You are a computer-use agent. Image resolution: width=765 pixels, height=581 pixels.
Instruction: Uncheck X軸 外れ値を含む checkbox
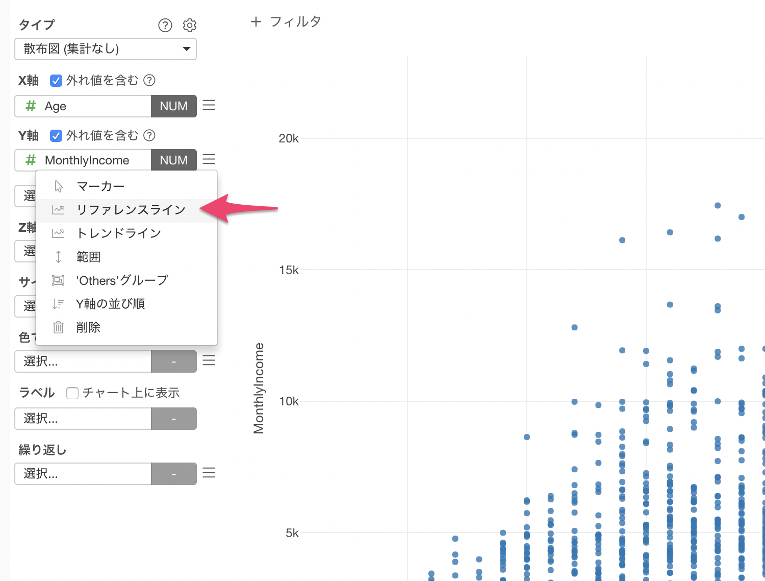[56, 80]
